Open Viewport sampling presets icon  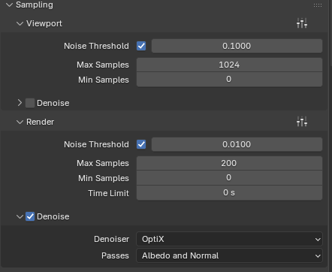[302, 23]
